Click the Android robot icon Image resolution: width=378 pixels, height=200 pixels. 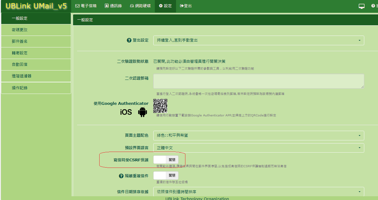click(142, 112)
